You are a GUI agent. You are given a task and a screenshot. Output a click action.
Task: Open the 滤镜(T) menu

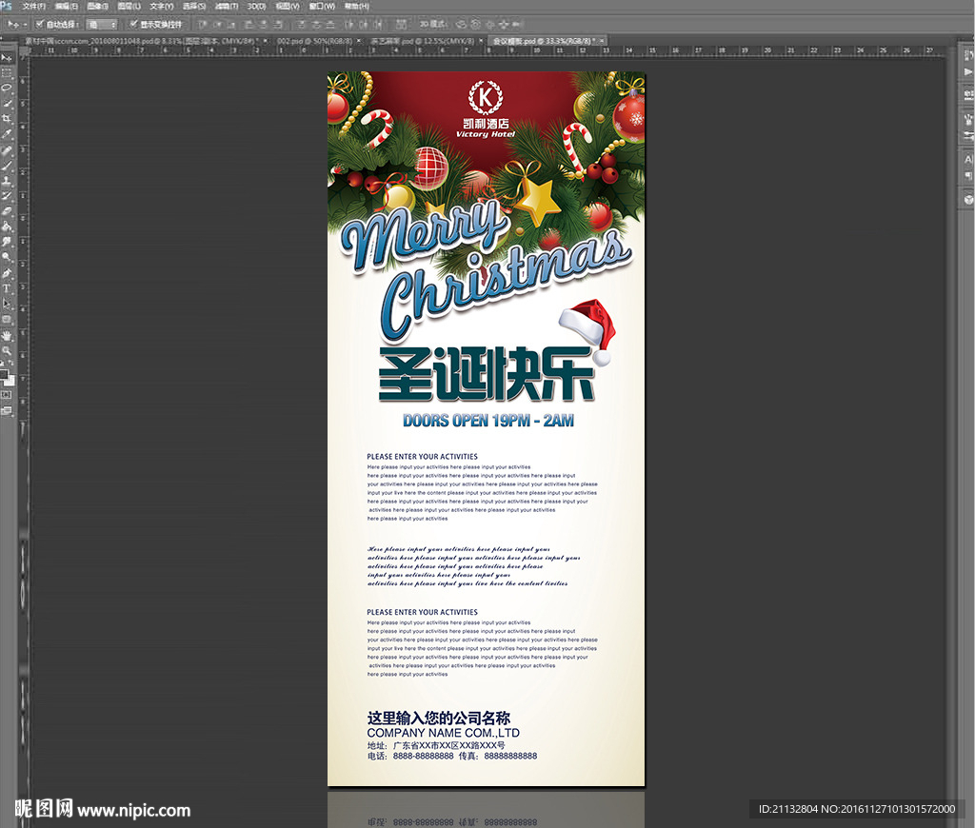[x=227, y=7]
